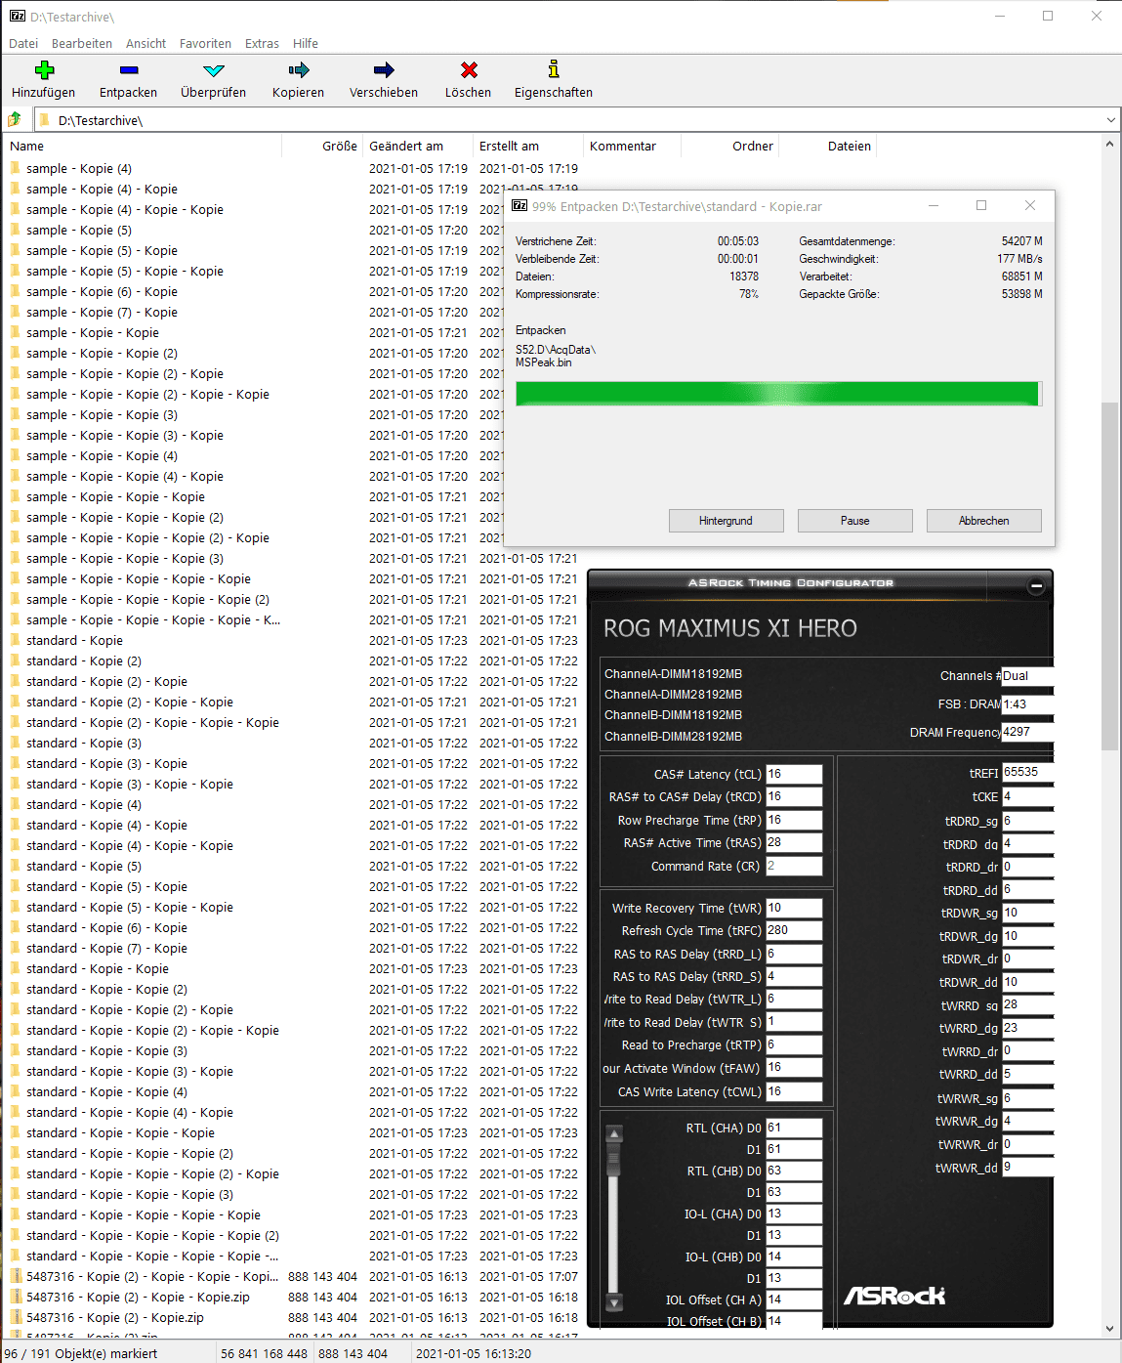
Task: Click the Verschieben arrow icon
Action: point(384,69)
